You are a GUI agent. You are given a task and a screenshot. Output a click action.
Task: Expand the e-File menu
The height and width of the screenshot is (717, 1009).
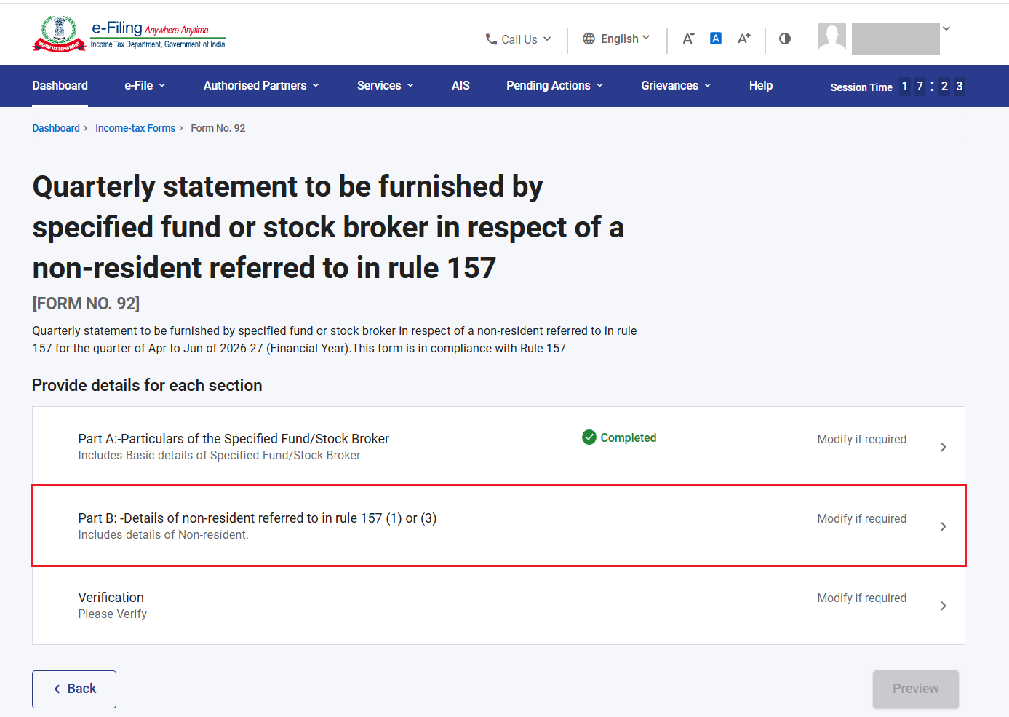pyautogui.click(x=145, y=86)
